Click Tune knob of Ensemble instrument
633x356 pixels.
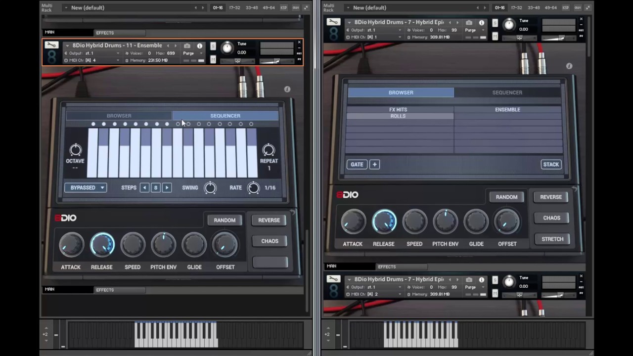pyautogui.click(x=226, y=47)
